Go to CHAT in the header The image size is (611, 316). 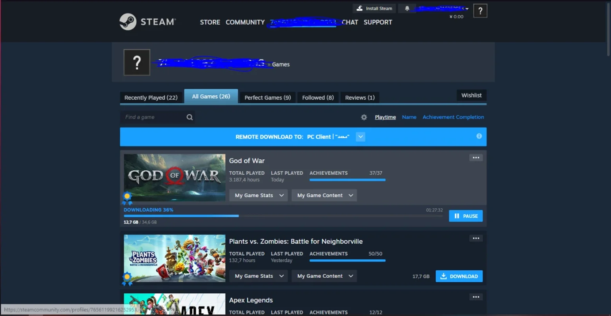(x=350, y=22)
